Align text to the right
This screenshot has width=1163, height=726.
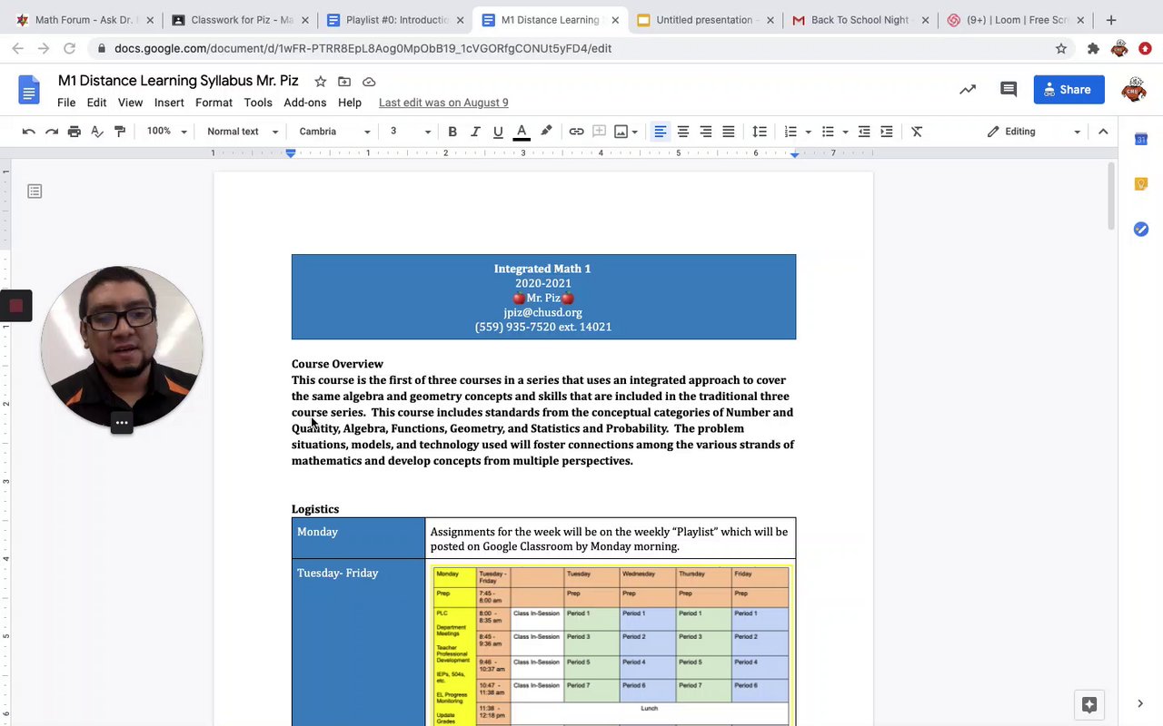pyautogui.click(x=706, y=132)
